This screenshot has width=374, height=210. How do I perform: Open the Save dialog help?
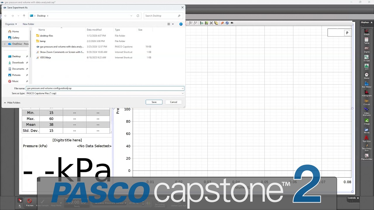[181, 24]
